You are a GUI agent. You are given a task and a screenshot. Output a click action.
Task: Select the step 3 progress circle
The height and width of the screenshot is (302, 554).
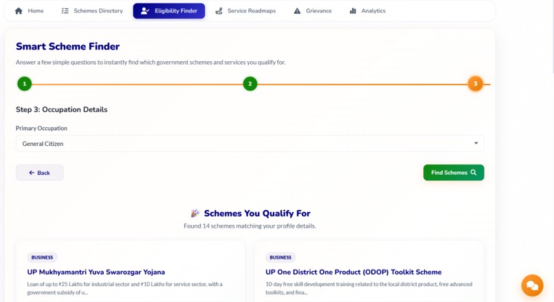[475, 84]
